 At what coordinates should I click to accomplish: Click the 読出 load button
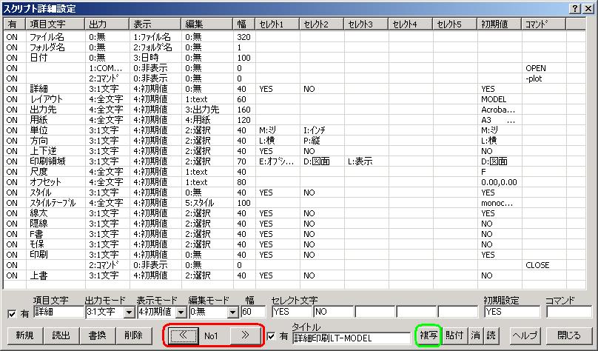coord(61,335)
